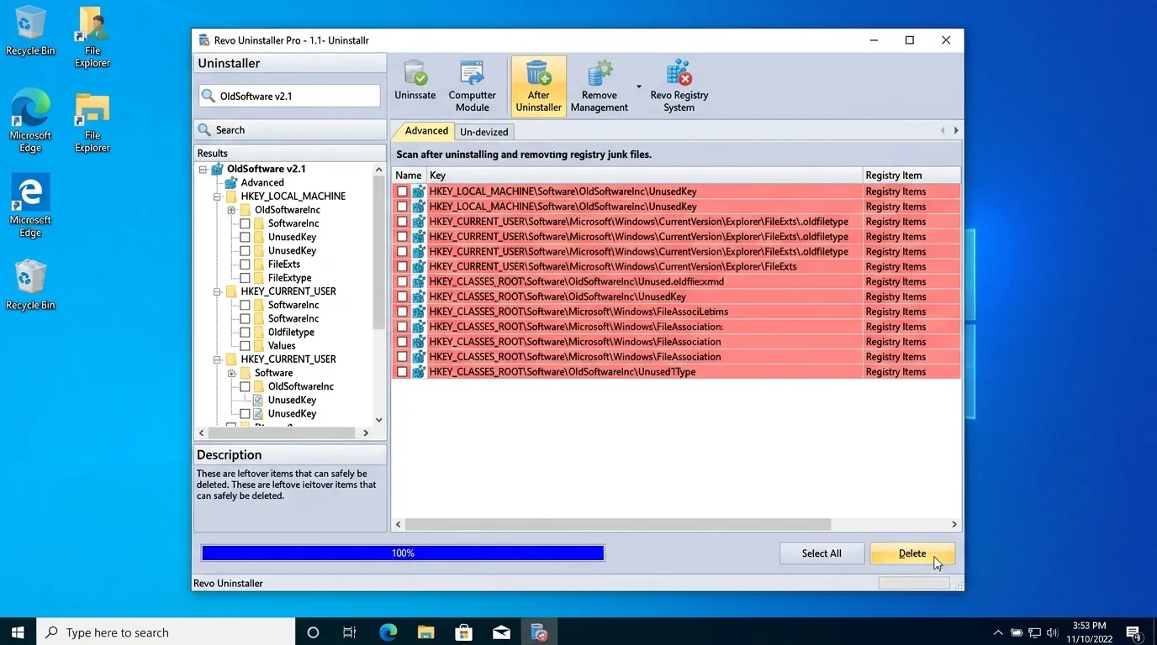
Task: Collapse the HKEY_LOCAL_MACHINE tree node
Action: (x=217, y=197)
